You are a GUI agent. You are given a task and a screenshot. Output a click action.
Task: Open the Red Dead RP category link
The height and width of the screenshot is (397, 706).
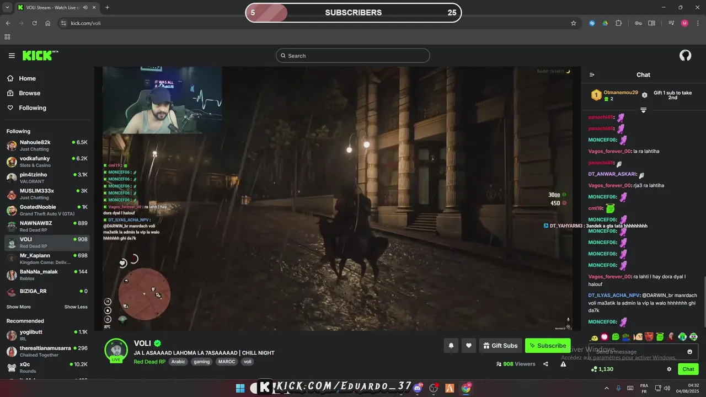click(149, 362)
